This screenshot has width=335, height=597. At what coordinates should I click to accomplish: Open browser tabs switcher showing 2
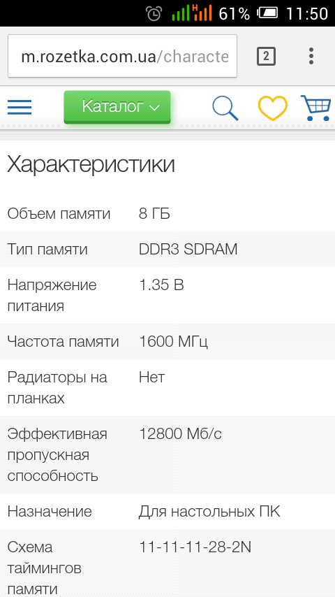coord(266,57)
